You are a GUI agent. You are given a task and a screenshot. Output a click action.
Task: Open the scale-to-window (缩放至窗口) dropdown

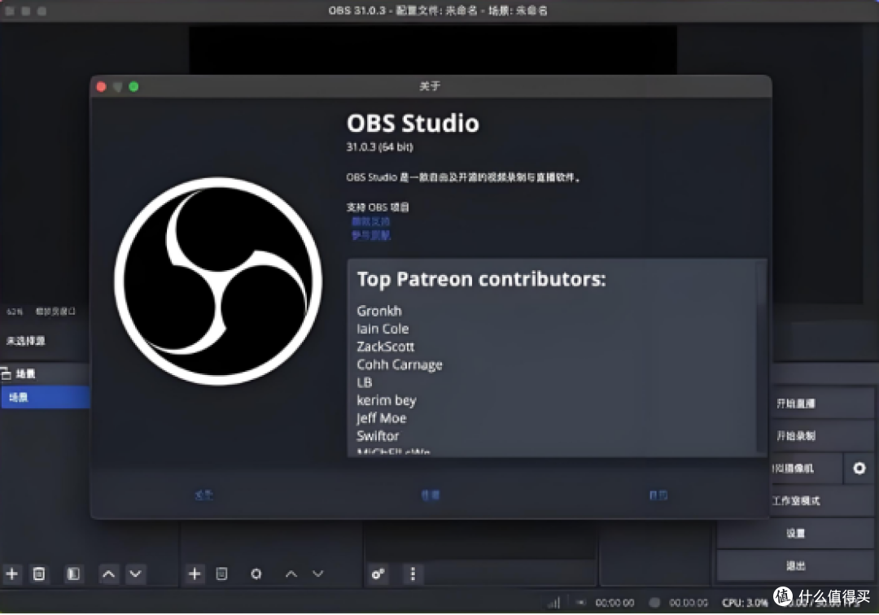pyautogui.click(x=55, y=312)
